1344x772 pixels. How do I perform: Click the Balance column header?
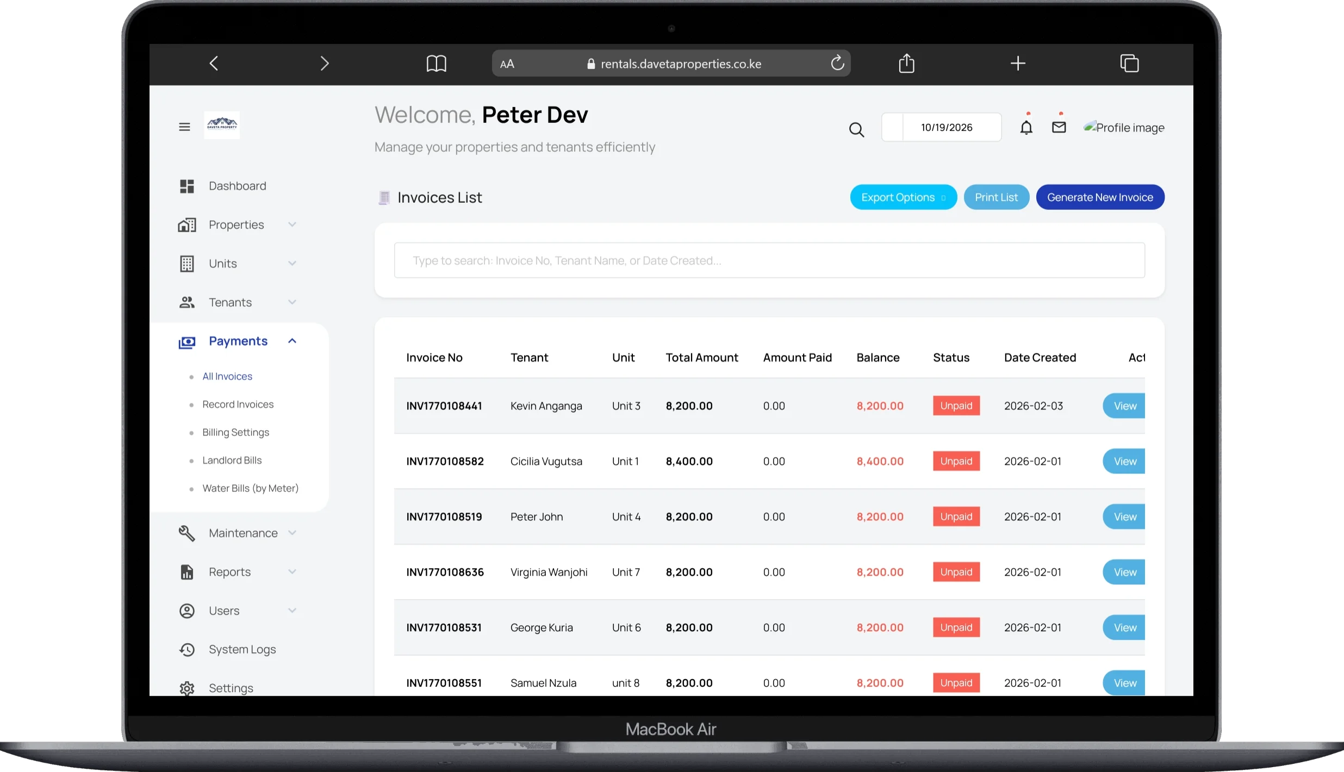tap(878, 358)
